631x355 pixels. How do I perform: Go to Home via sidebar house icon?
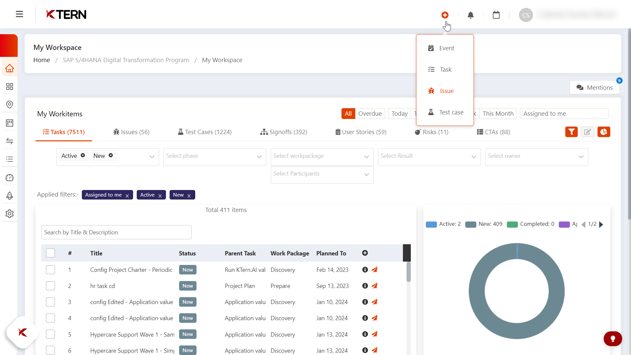[10, 68]
